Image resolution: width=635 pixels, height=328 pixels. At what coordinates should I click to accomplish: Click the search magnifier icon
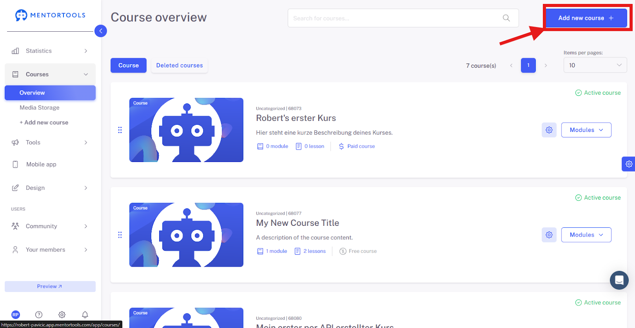[506, 18]
